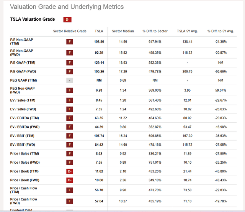Click F grade badge for EV / EBITDA (FWD)
The height and width of the screenshot is (212, 245).
pyautogui.click(x=70, y=127)
